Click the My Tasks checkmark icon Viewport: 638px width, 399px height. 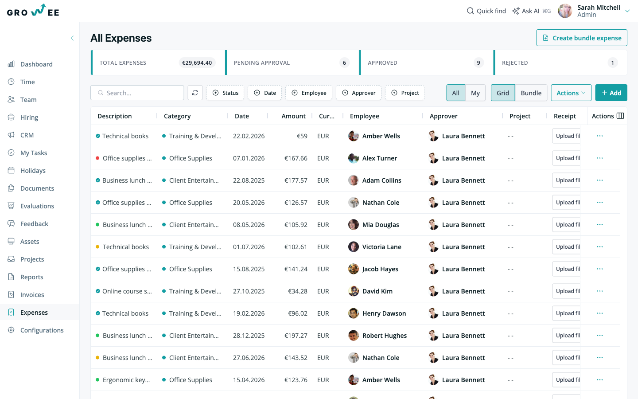(x=11, y=153)
